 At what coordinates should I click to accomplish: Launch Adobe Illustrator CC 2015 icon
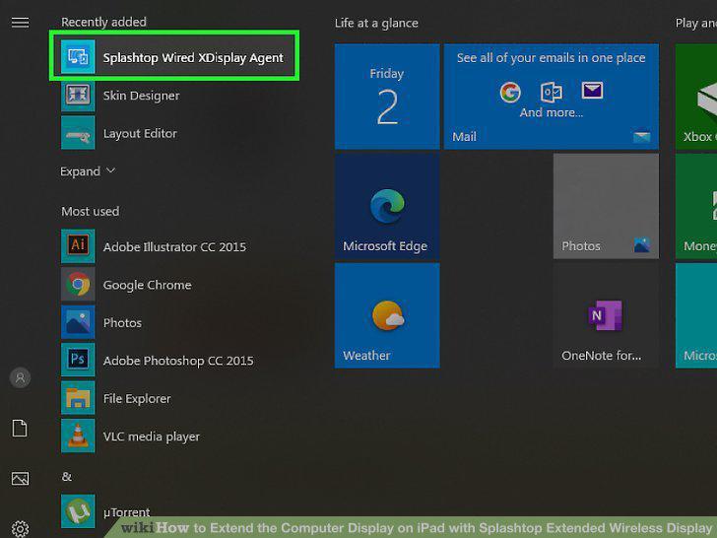click(x=78, y=246)
